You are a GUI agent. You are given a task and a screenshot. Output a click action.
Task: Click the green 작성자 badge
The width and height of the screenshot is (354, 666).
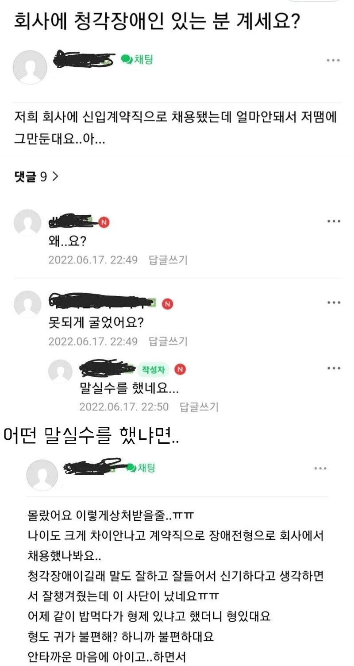click(153, 369)
